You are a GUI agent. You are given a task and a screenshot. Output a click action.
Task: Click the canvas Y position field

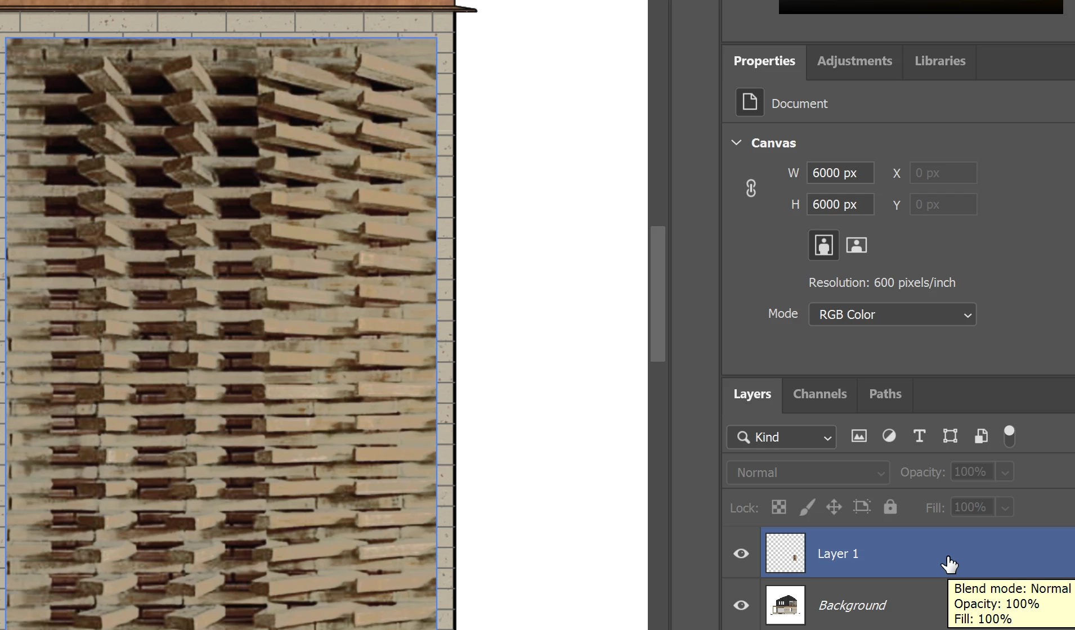point(943,204)
